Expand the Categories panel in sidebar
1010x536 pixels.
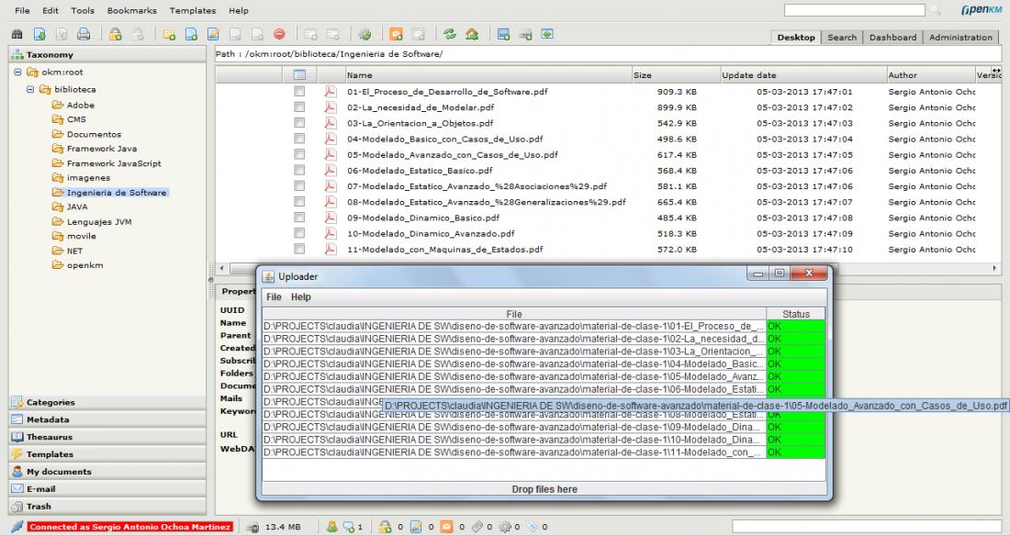point(51,402)
